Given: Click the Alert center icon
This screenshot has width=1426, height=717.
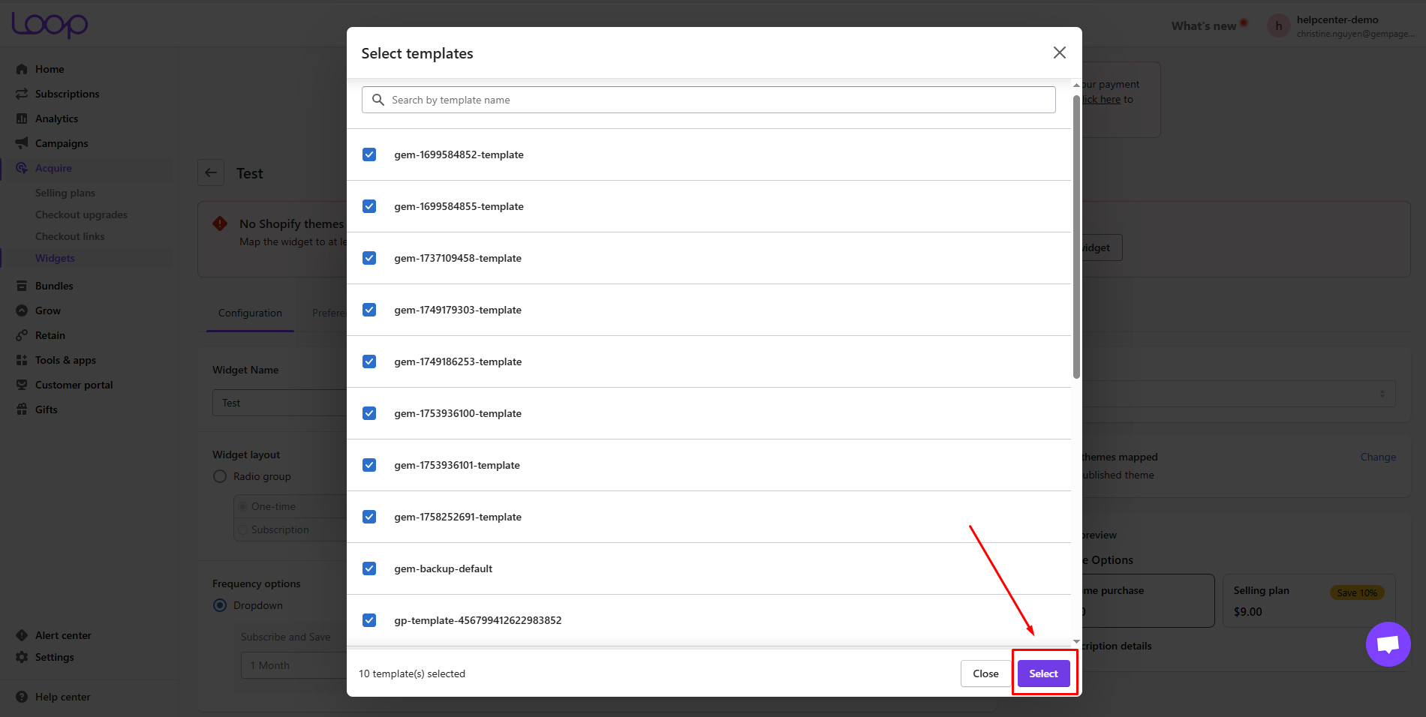Looking at the screenshot, I should 22,635.
